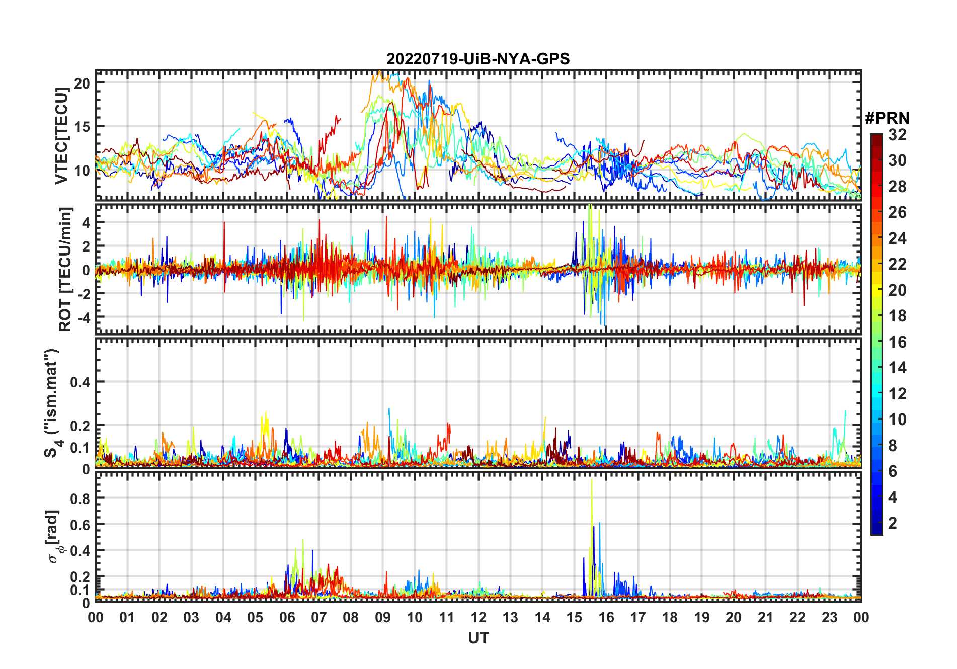Viewport: 957px width, 669px height.
Task: Click the plot title 20220719-UiB-NYA-GPS
Action: (x=478, y=59)
